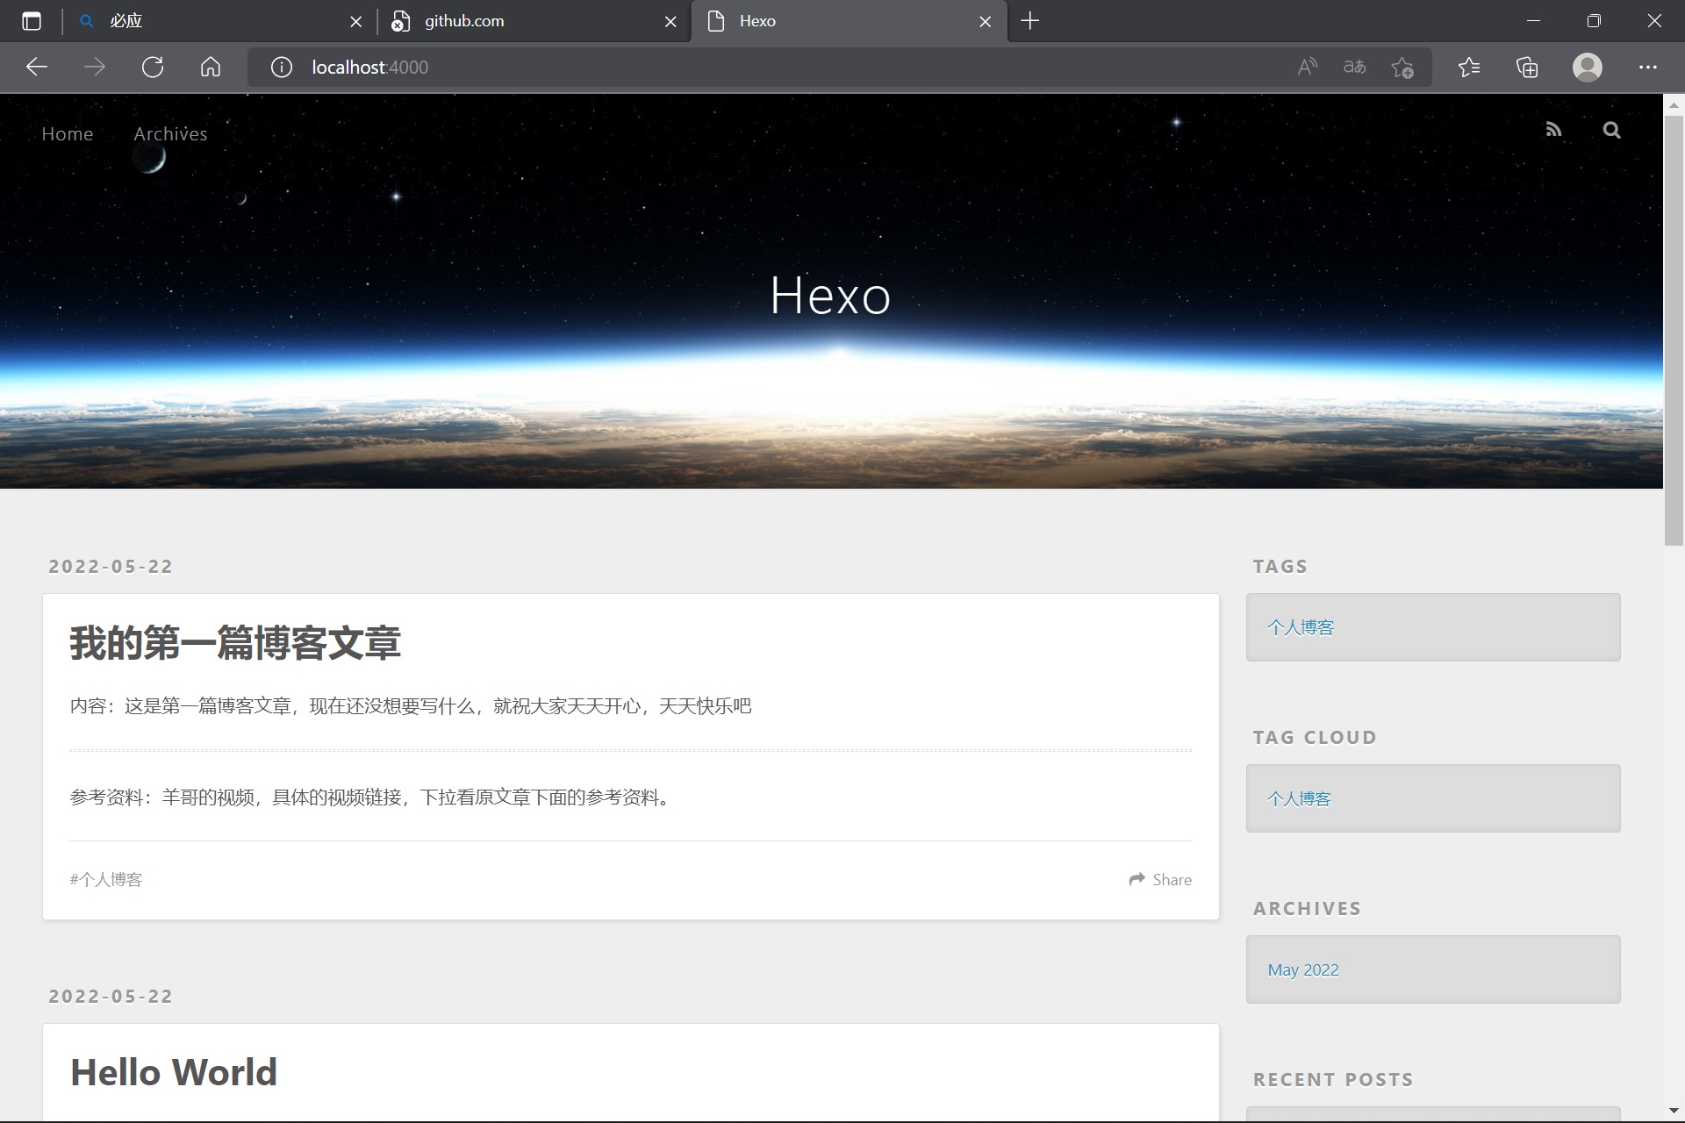Click the vertical page scrollbar thumb
Viewport: 1685px width, 1123px height.
[x=1674, y=329]
